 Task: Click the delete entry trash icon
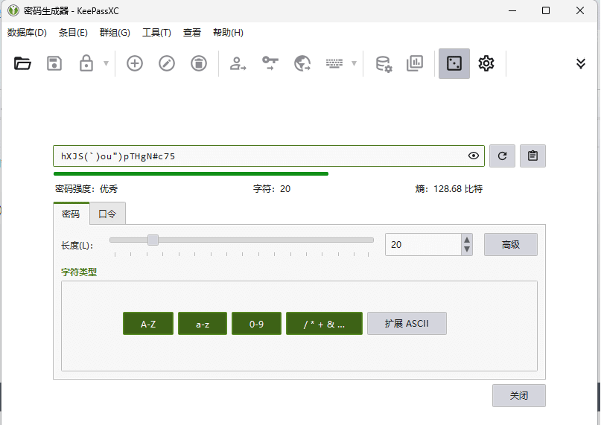pos(199,63)
